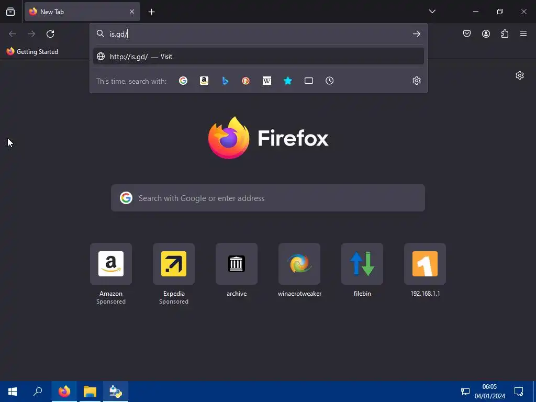Screen dimensions: 536x402
Task: Click the Go arrow in address bar
Action: (416, 34)
